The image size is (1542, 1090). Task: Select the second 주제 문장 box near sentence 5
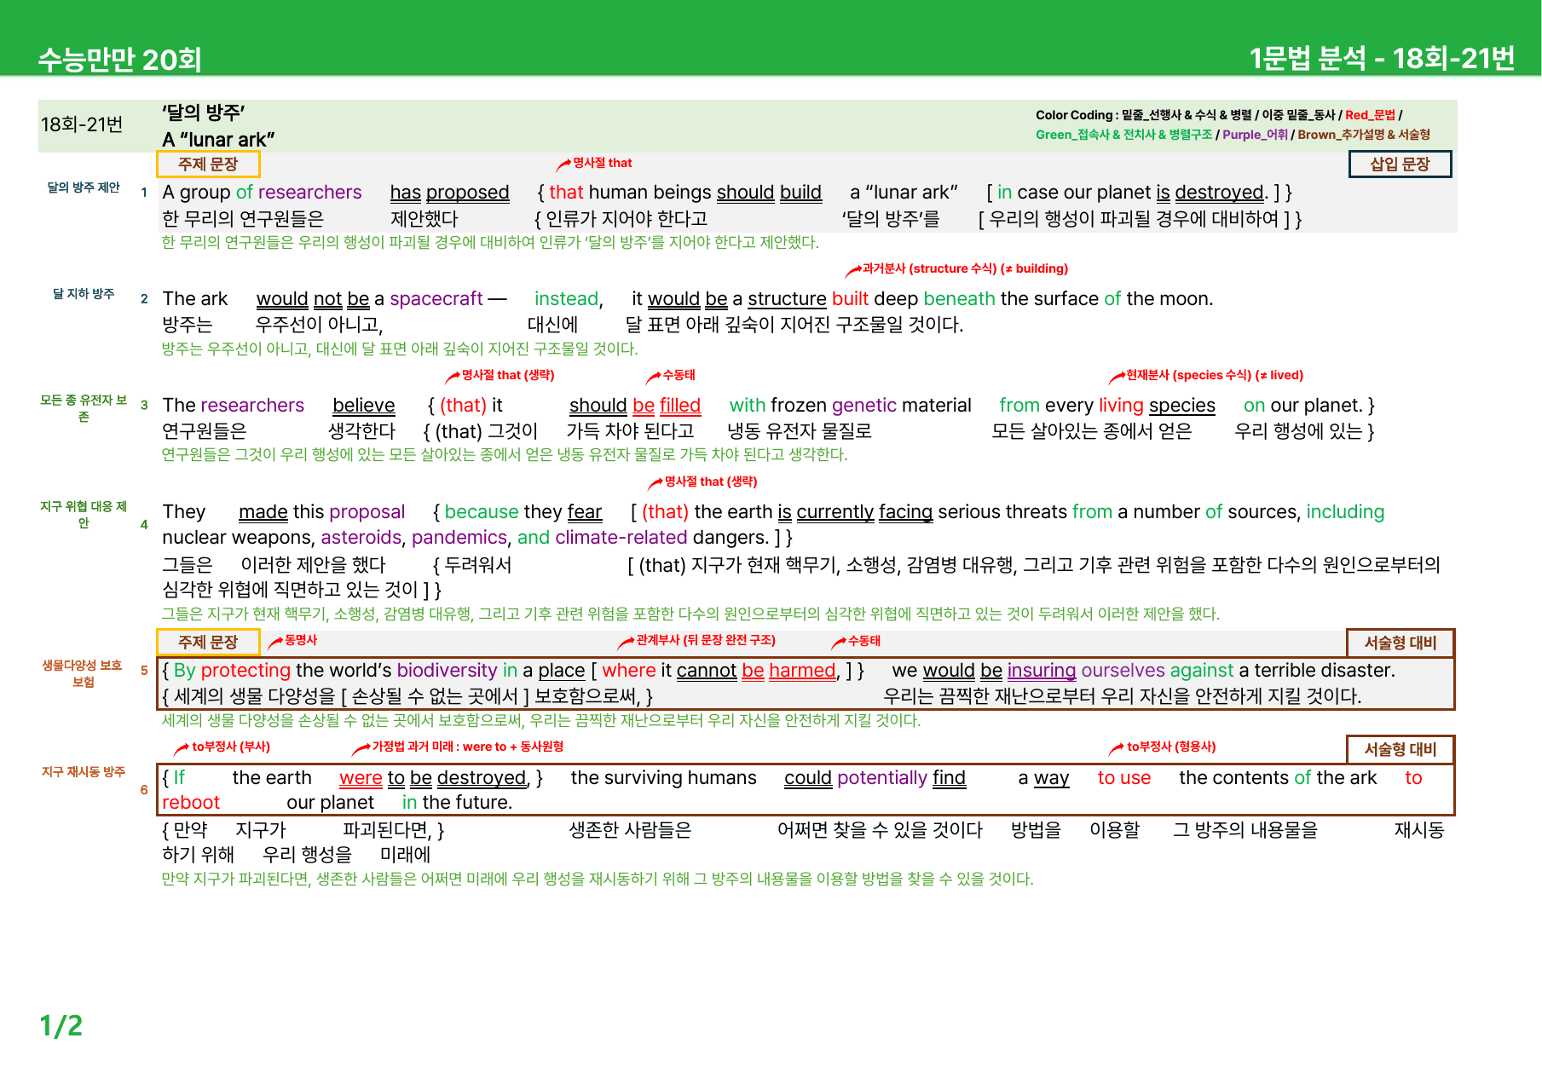pyautogui.click(x=208, y=642)
